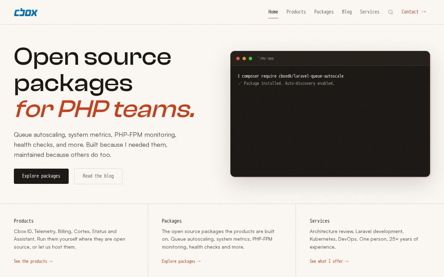
Task: Open the Home nav item
Action: pos(273,12)
